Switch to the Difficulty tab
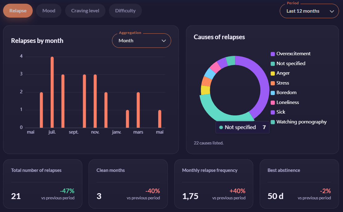Image resolution: width=343 pixels, height=212 pixels. click(125, 11)
